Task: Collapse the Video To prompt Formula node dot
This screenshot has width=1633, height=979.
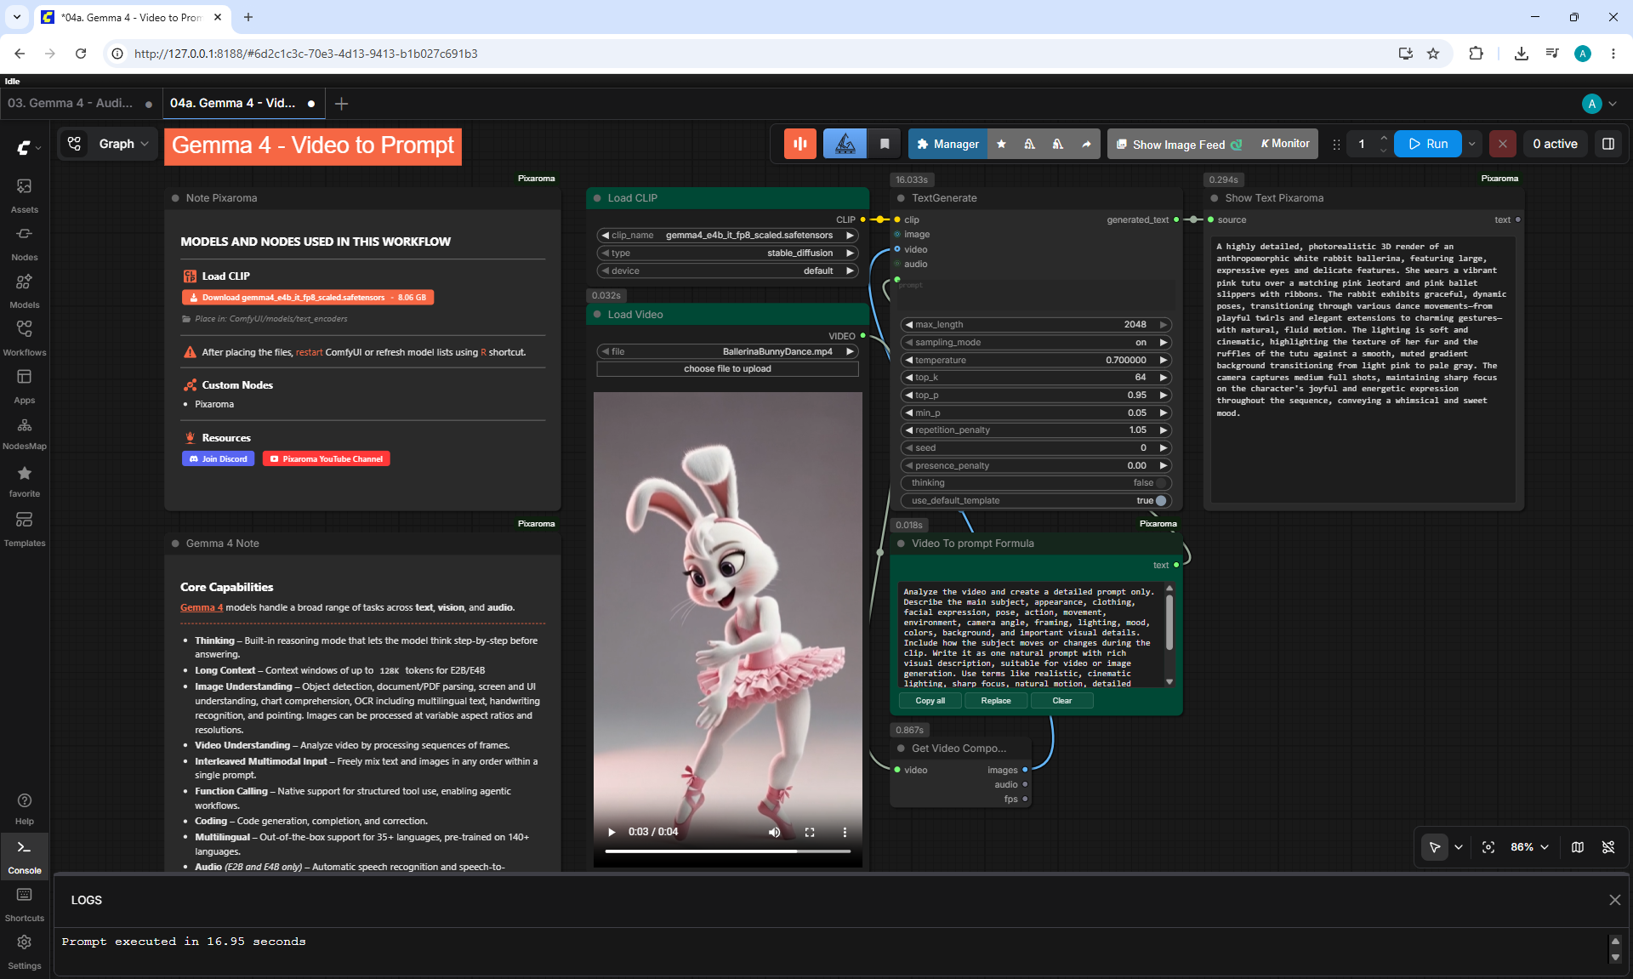Action: click(901, 544)
